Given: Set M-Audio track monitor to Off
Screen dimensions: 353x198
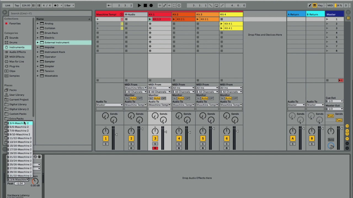Looking at the screenshot, I should [140, 98].
